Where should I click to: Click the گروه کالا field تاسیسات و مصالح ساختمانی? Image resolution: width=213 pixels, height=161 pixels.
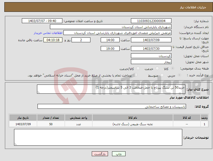point(112,106)
